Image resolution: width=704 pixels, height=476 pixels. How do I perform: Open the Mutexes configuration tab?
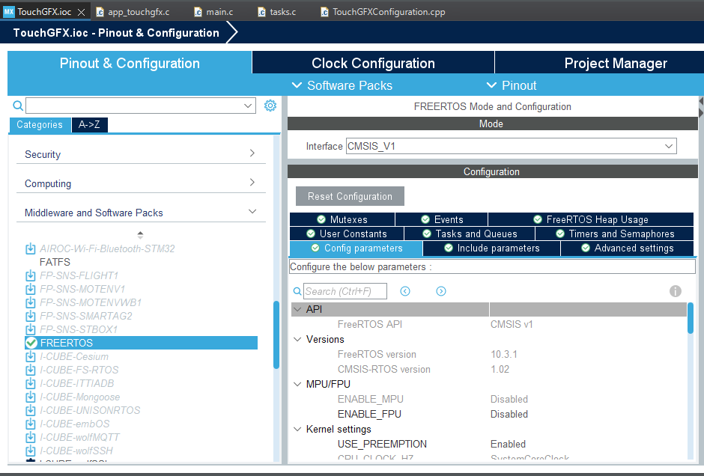pyautogui.click(x=342, y=219)
